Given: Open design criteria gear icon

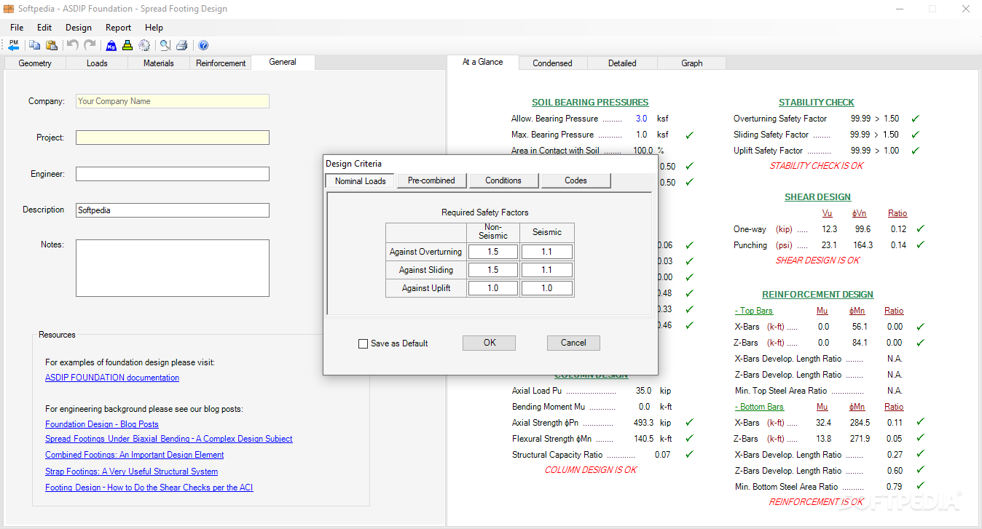Looking at the screenshot, I should (x=144, y=45).
